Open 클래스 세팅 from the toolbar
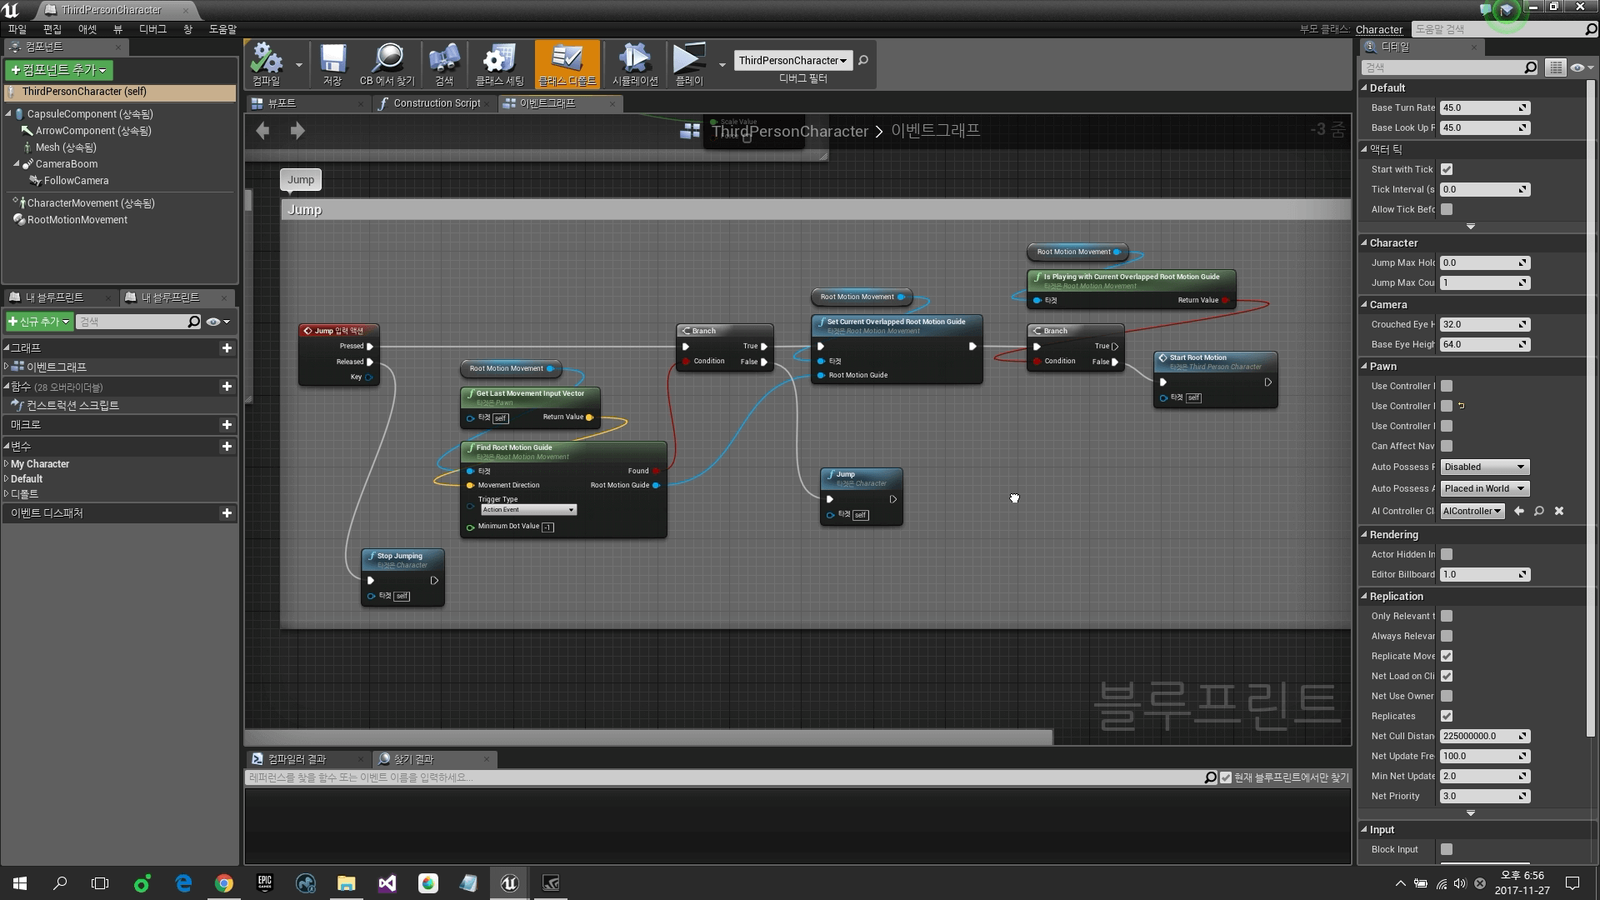1600x900 pixels. pyautogui.click(x=497, y=65)
